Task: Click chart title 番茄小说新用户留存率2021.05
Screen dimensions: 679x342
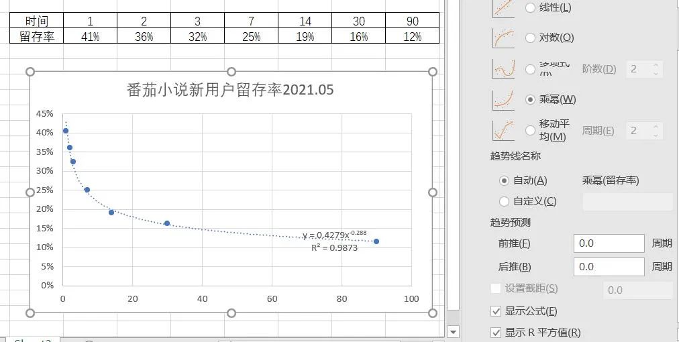Action: coord(230,90)
